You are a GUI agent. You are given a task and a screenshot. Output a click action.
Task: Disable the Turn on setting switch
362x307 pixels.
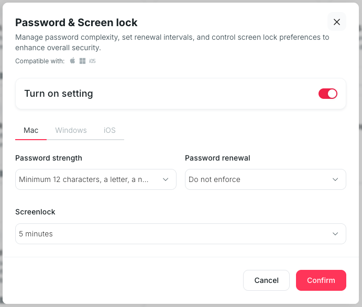tap(328, 94)
